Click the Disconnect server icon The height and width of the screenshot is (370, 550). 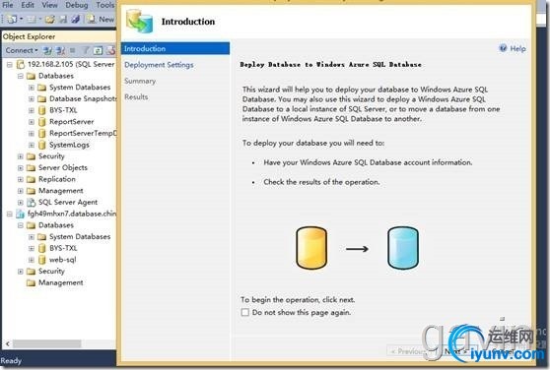[61, 51]
